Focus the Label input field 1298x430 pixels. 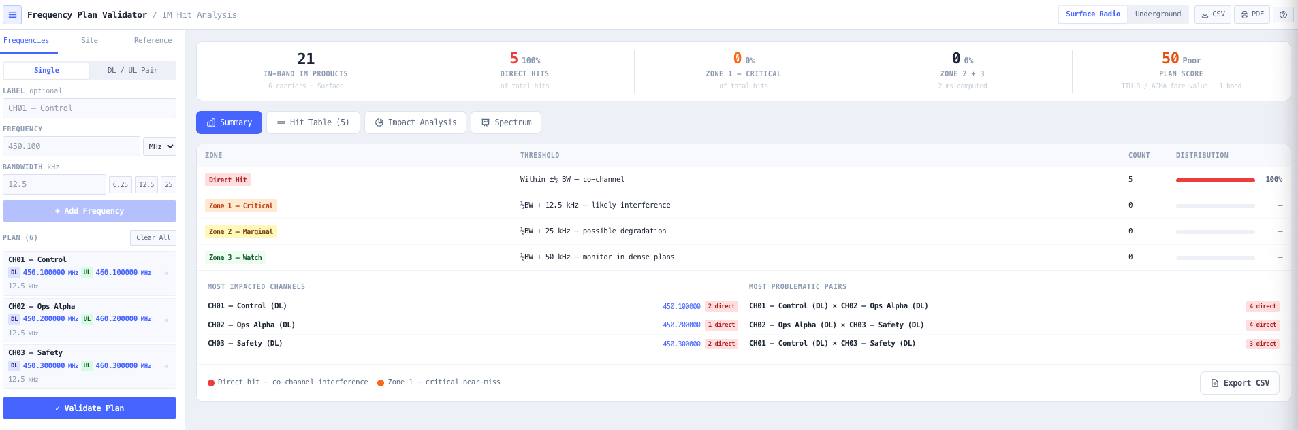click(x=89, y=108)
